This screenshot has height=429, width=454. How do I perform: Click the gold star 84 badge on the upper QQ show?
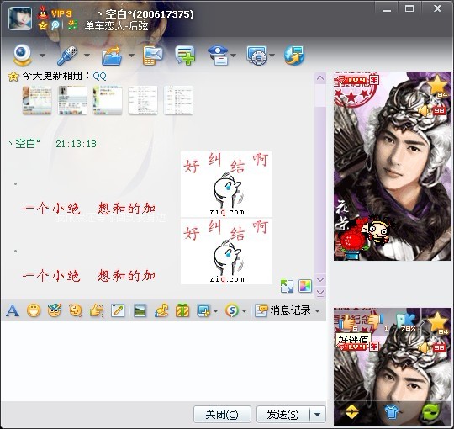click(437, 86)
